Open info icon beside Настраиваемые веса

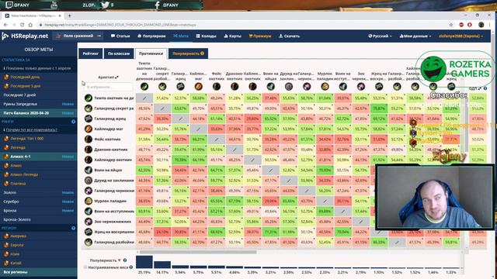click(131, 267)
